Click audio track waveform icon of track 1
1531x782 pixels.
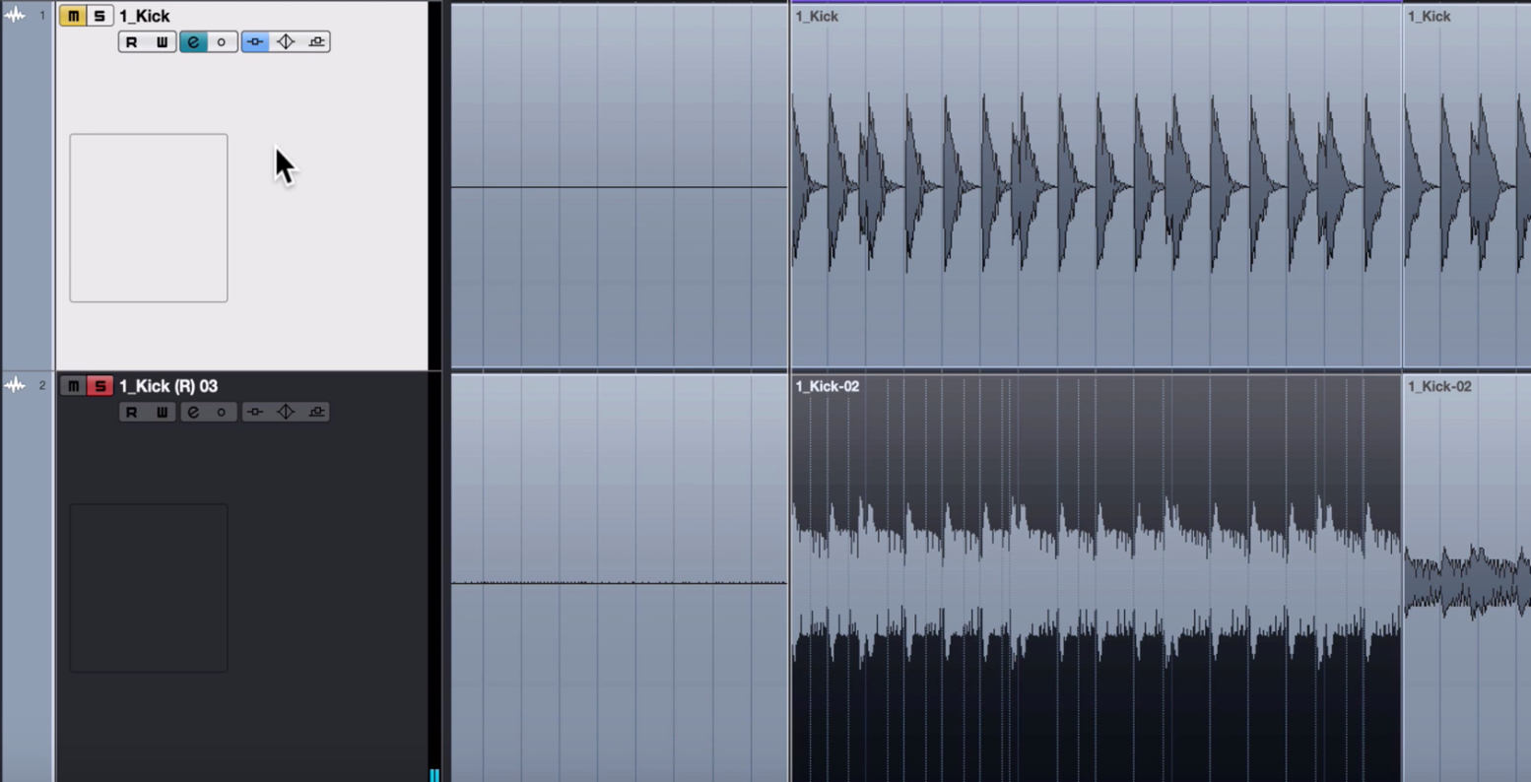(x=15, y=15)
